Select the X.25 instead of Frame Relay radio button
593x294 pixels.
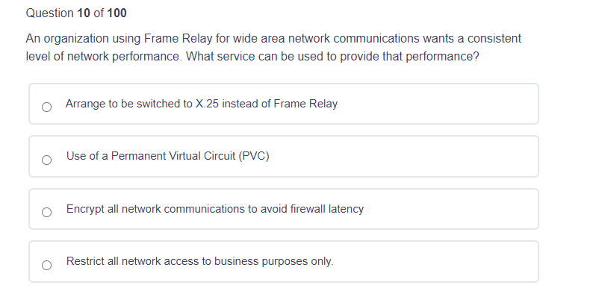click(46, 107)
